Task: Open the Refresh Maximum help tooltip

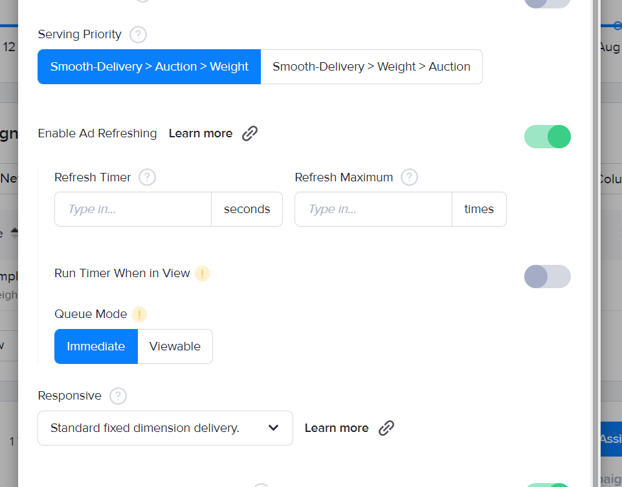Action: coord(409,177)
